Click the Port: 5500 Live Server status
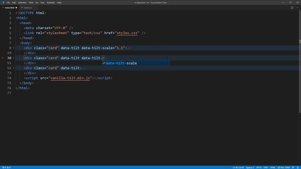301x169 pixels. click(284, 168)
